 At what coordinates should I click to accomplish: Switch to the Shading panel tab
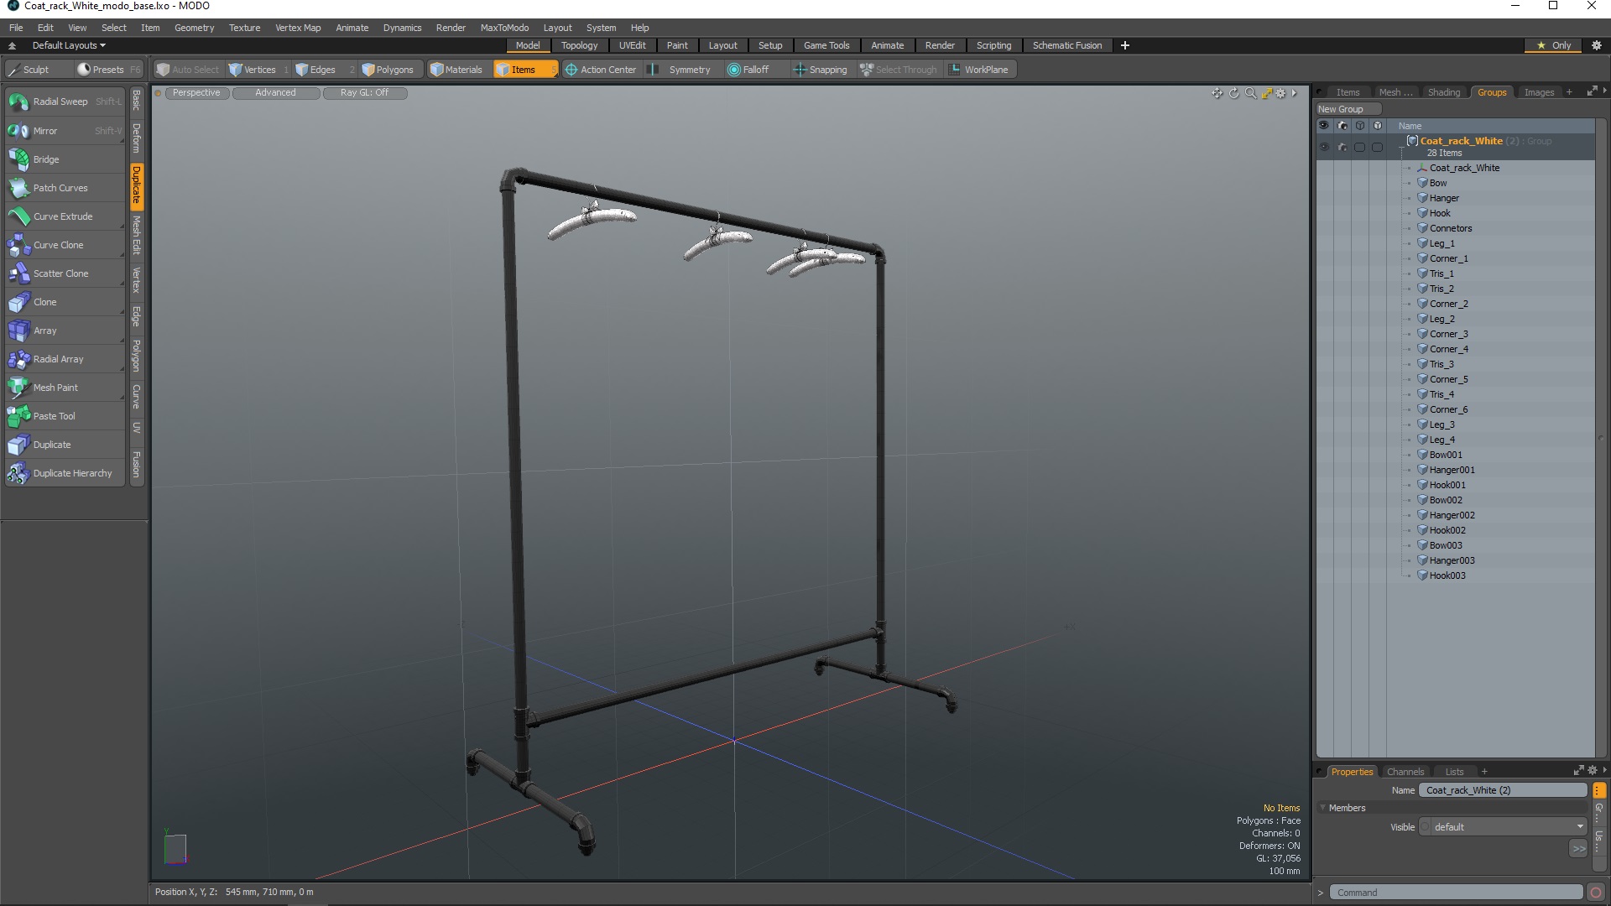pos(1444,92)
